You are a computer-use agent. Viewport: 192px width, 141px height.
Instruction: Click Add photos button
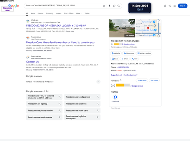pyautogui.click(x=154, y=80)
